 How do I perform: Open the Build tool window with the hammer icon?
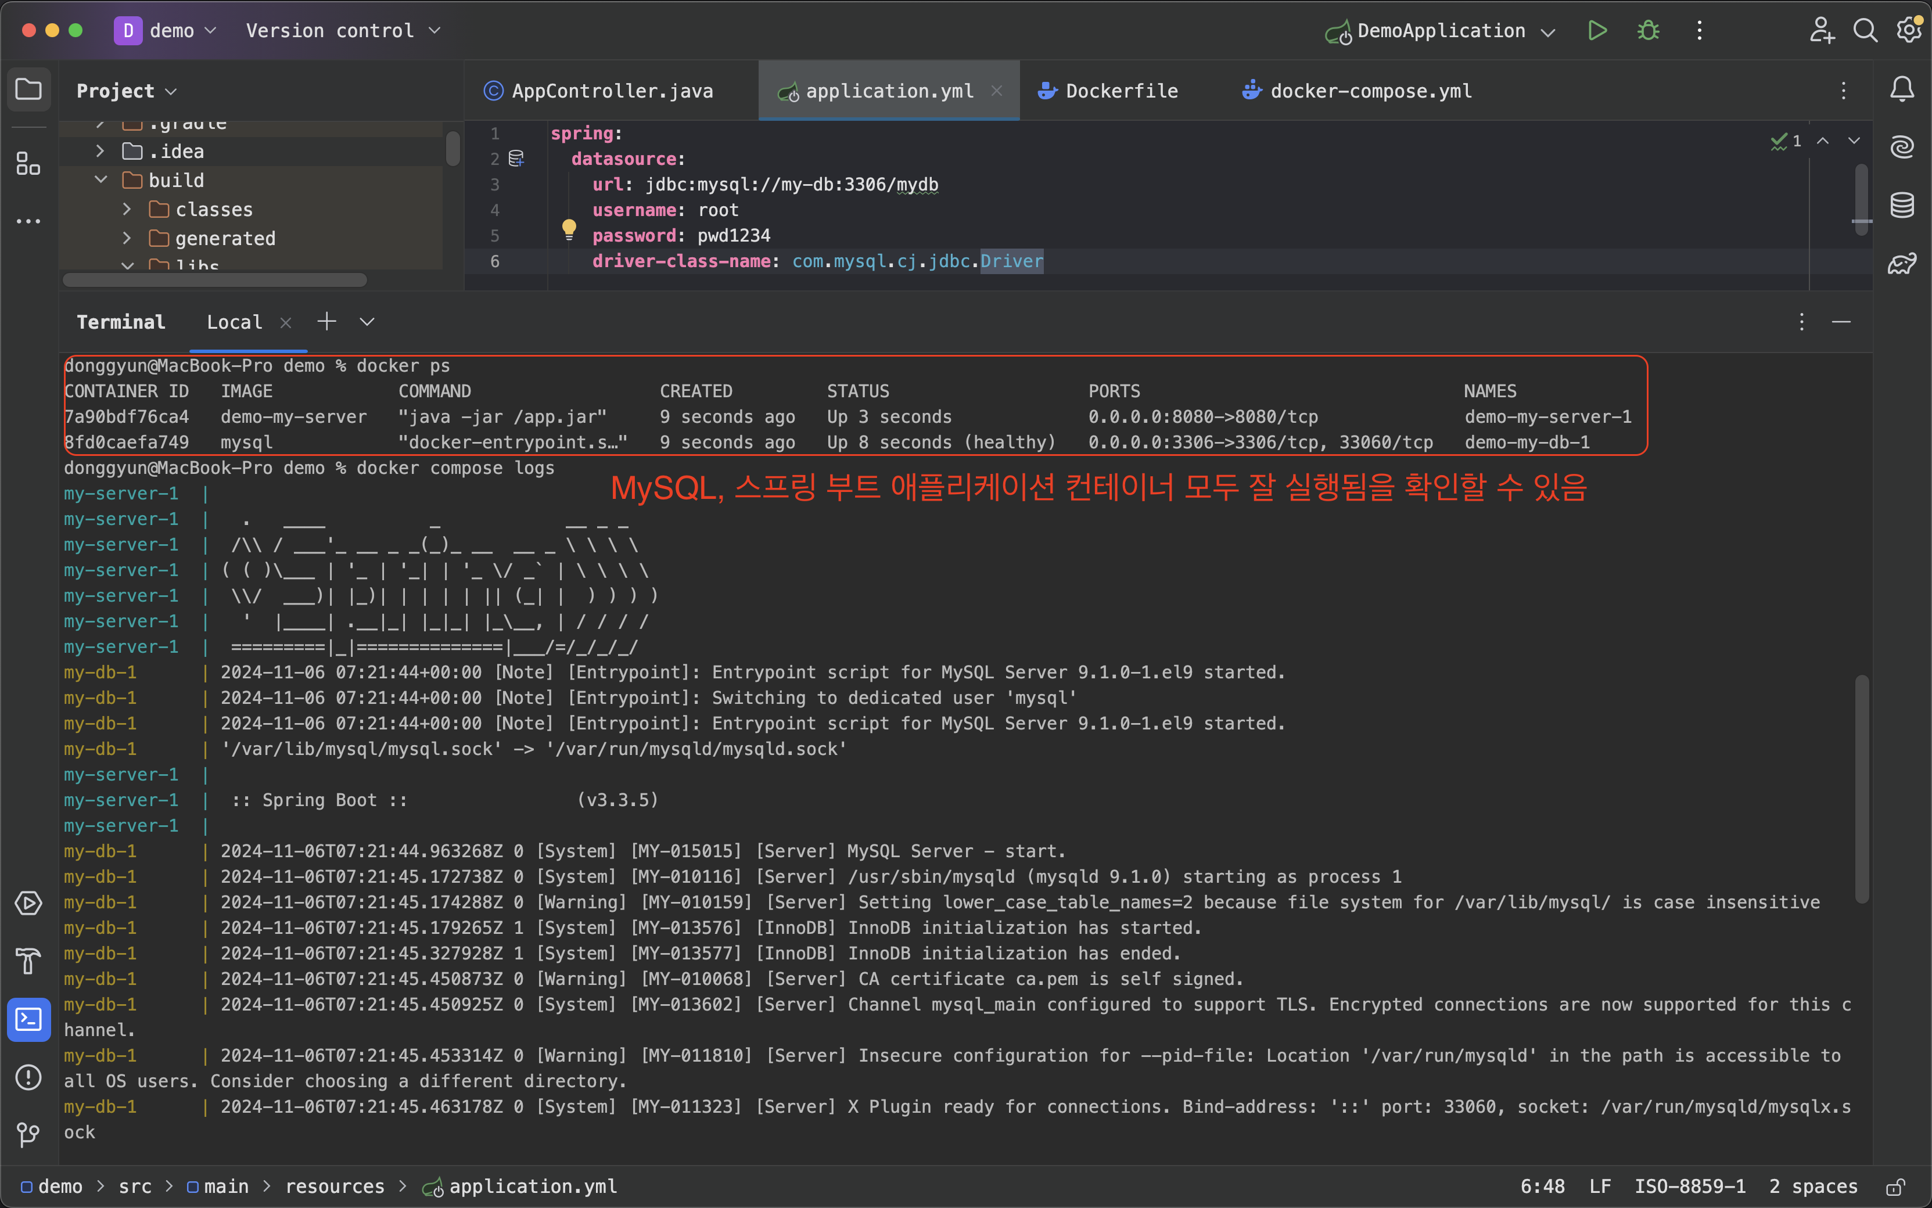click(x=29, y=962)
